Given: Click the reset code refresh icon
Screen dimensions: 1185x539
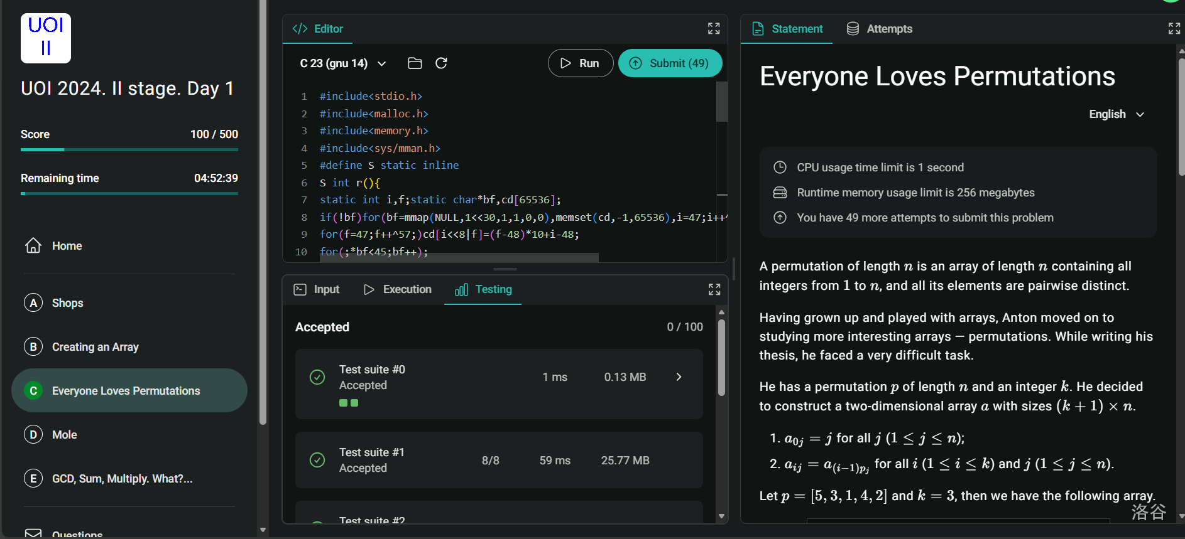Looking at the screenshot, I should click(x=441, y=63).
